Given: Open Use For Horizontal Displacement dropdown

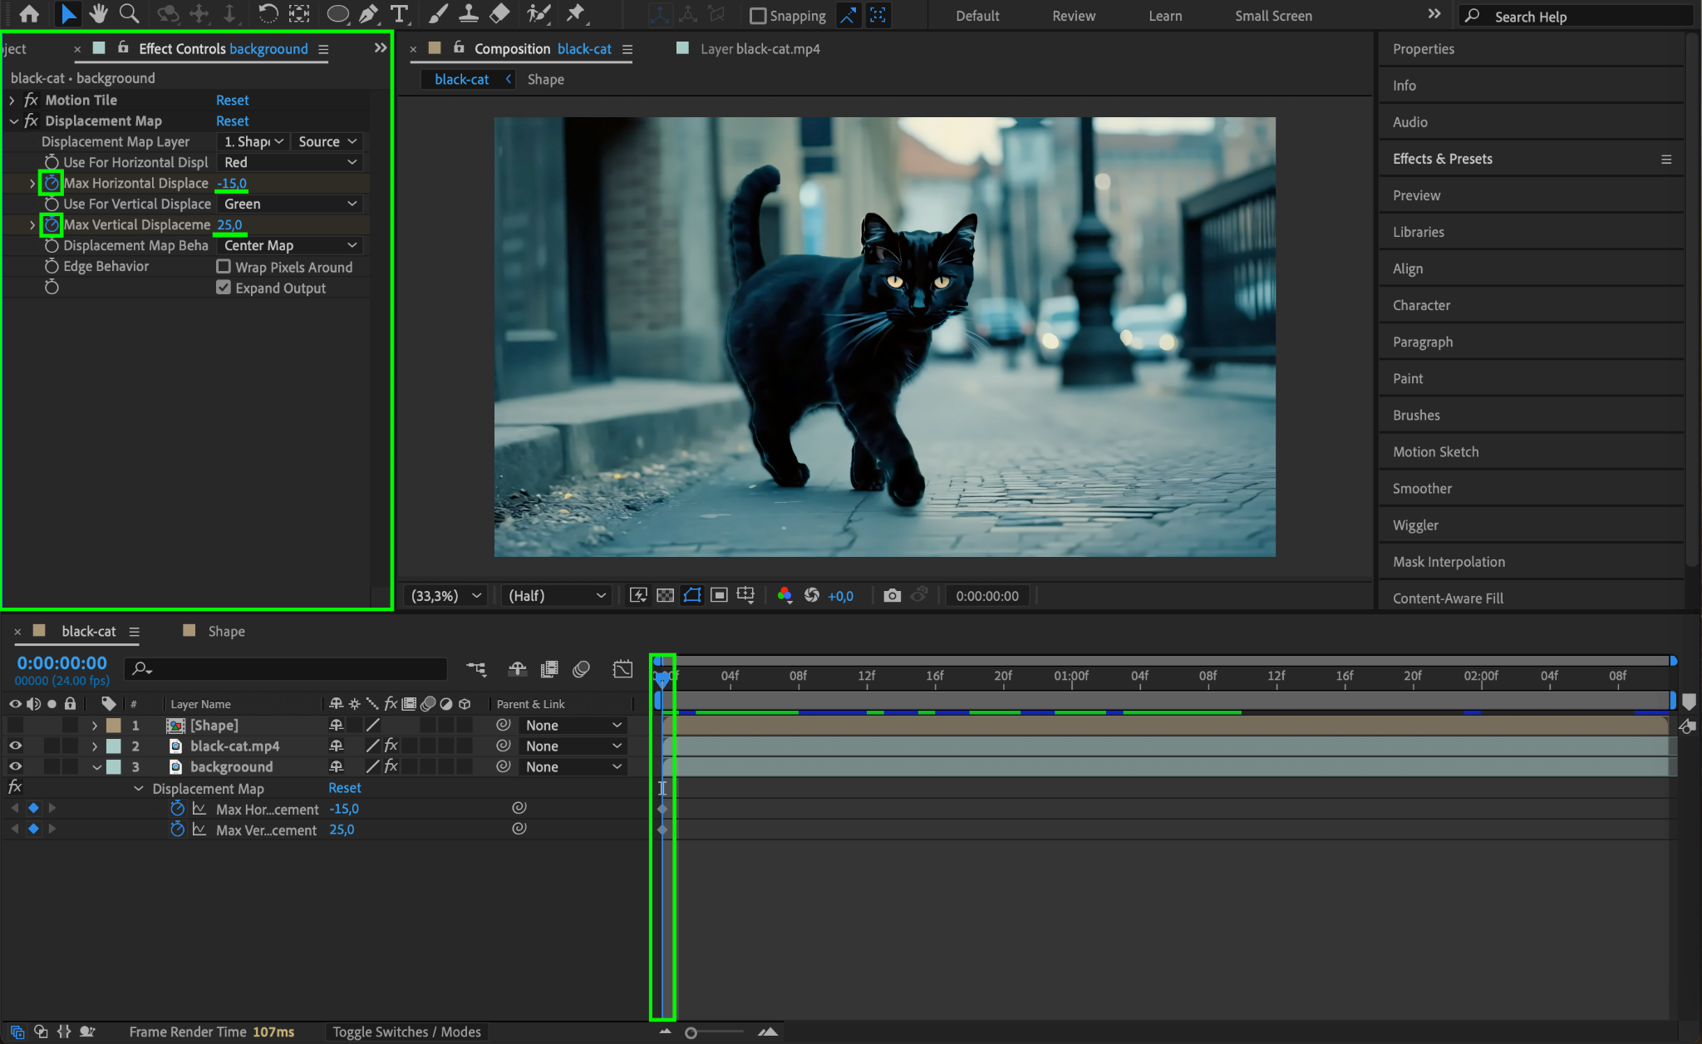Looking at the screenshot, I should click(x=290, y=162).
